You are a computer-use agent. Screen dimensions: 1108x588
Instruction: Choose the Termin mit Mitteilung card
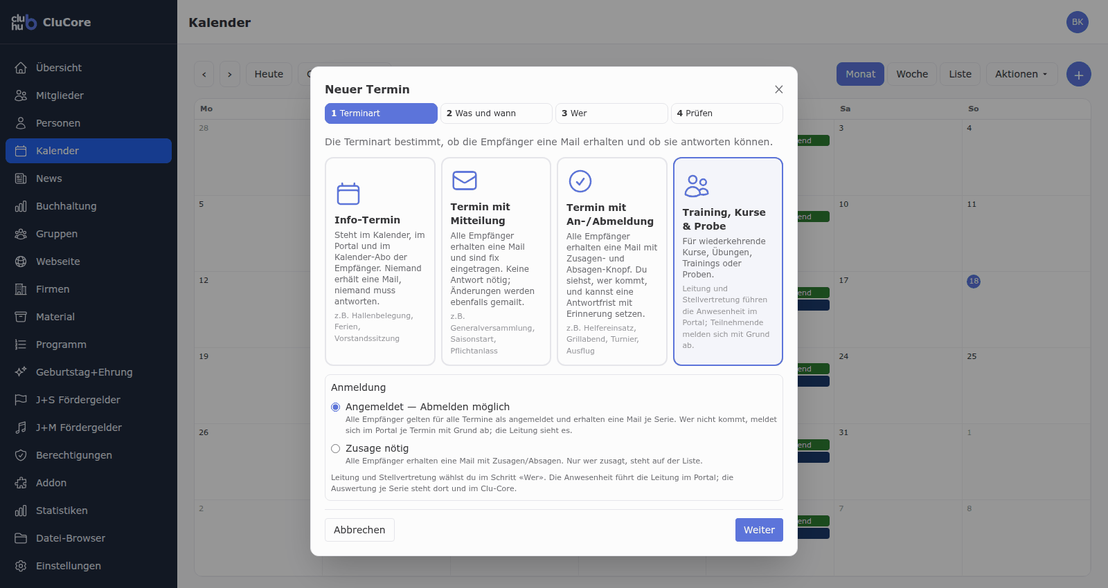[496, 261]
